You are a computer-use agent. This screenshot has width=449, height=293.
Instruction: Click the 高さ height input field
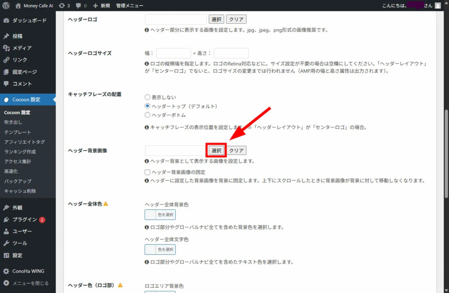[x=231, y=53]
